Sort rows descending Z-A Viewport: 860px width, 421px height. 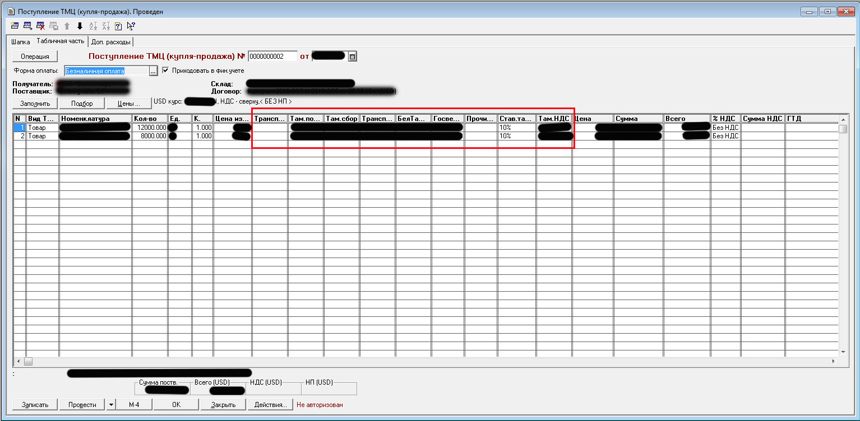pos(106,26)
